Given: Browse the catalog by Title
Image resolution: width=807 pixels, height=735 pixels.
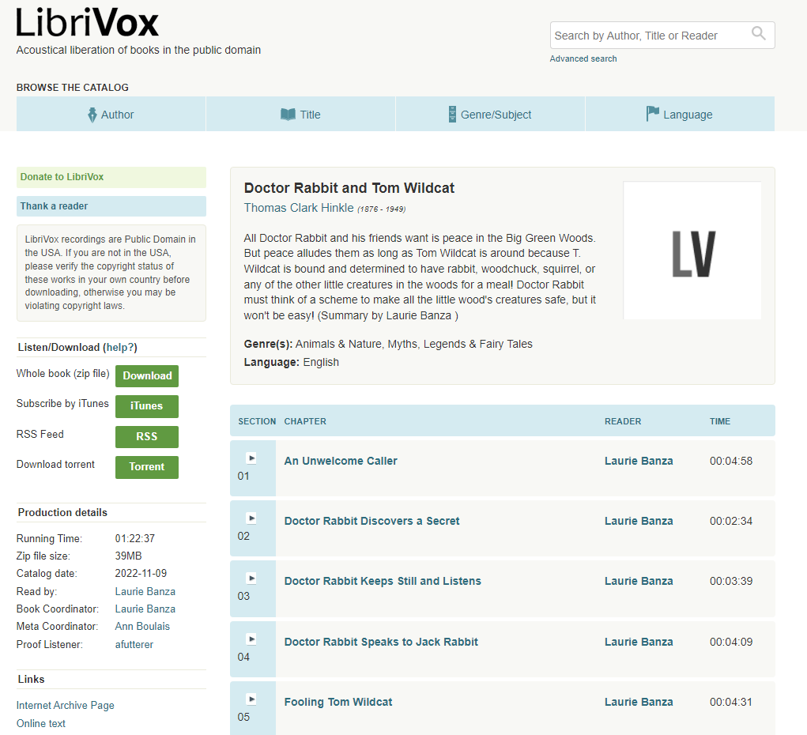Looking at the screenshot, I should point(300,115).
